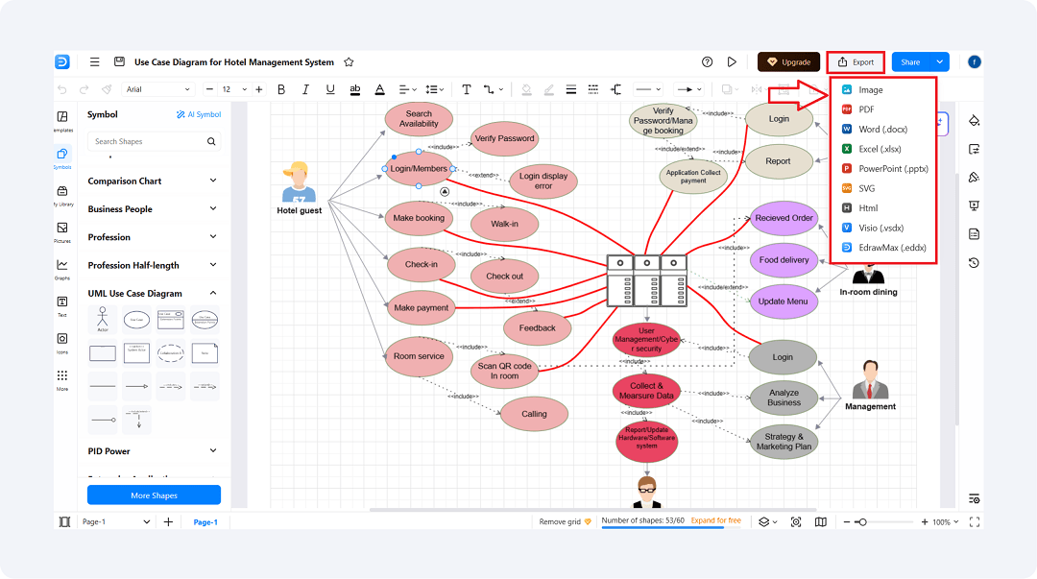This screenshot has height=579, width=1037.
Task: Open the font color picker
Action: pos(379,89)
